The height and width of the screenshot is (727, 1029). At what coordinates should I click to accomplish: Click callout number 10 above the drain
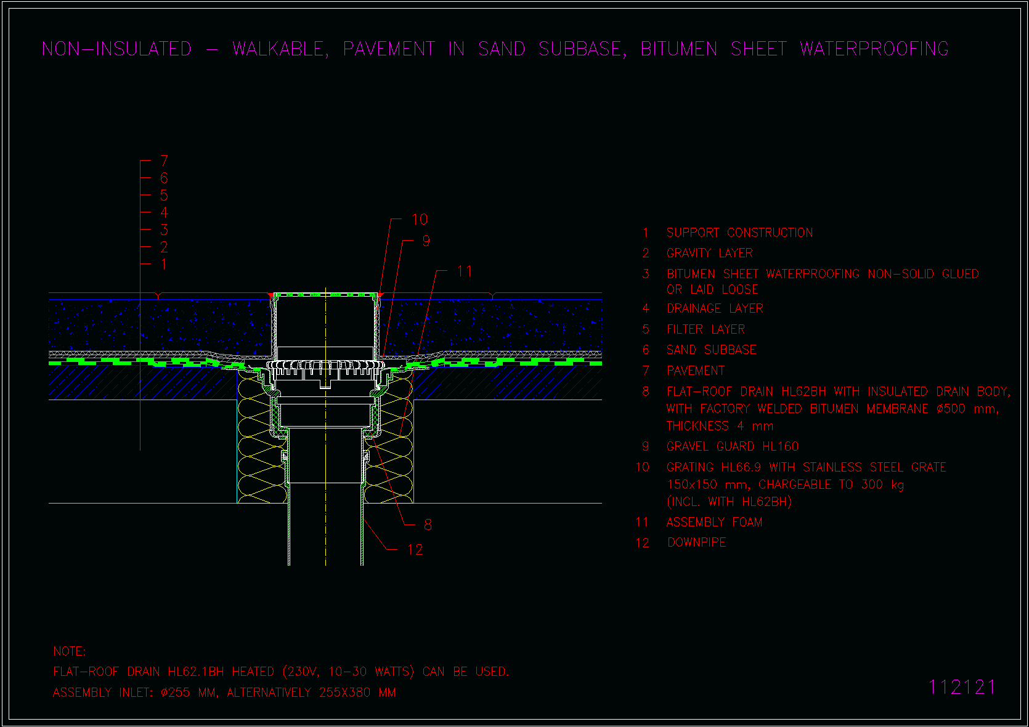point(420,220)
